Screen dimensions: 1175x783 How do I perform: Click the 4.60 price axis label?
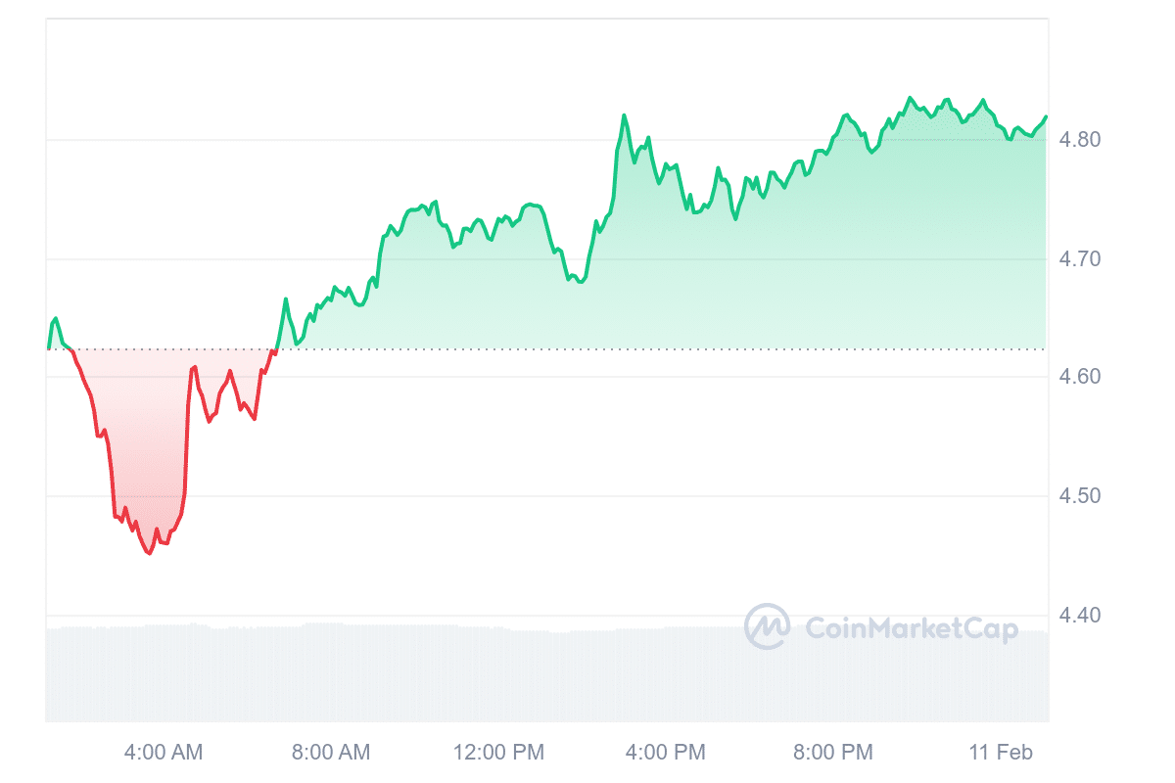click(x=1080, y=377)
